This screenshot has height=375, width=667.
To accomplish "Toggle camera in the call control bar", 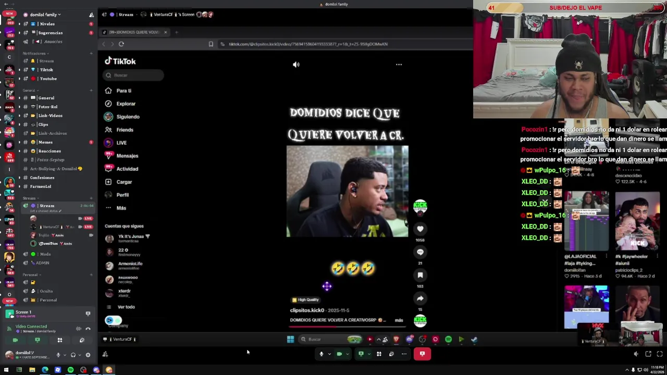I will 339,354.
